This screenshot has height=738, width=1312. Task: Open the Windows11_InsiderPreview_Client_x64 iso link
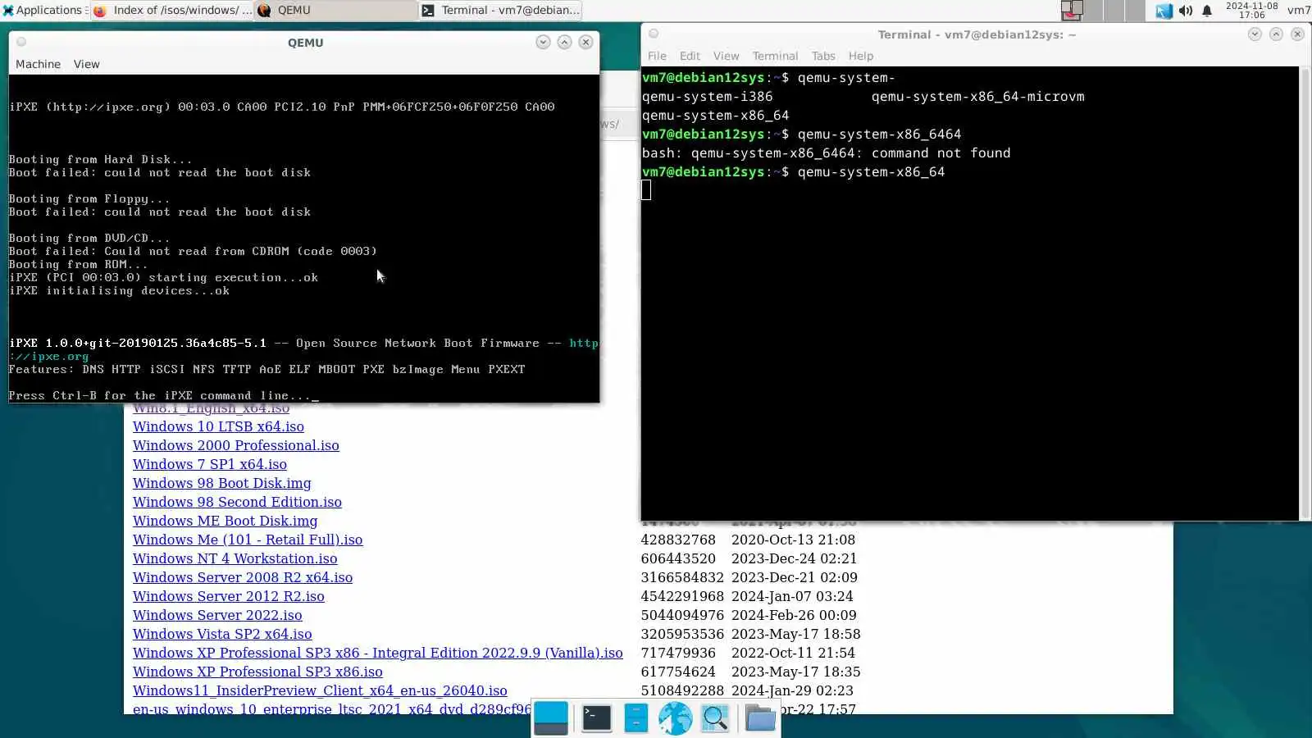pyautogui.click(x=320, y=690)
